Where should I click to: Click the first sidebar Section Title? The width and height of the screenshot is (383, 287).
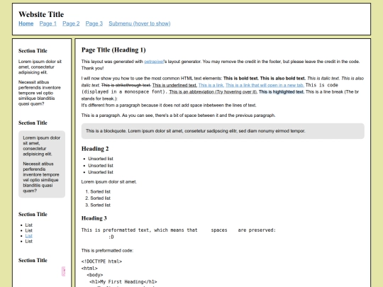pos(33,51)
